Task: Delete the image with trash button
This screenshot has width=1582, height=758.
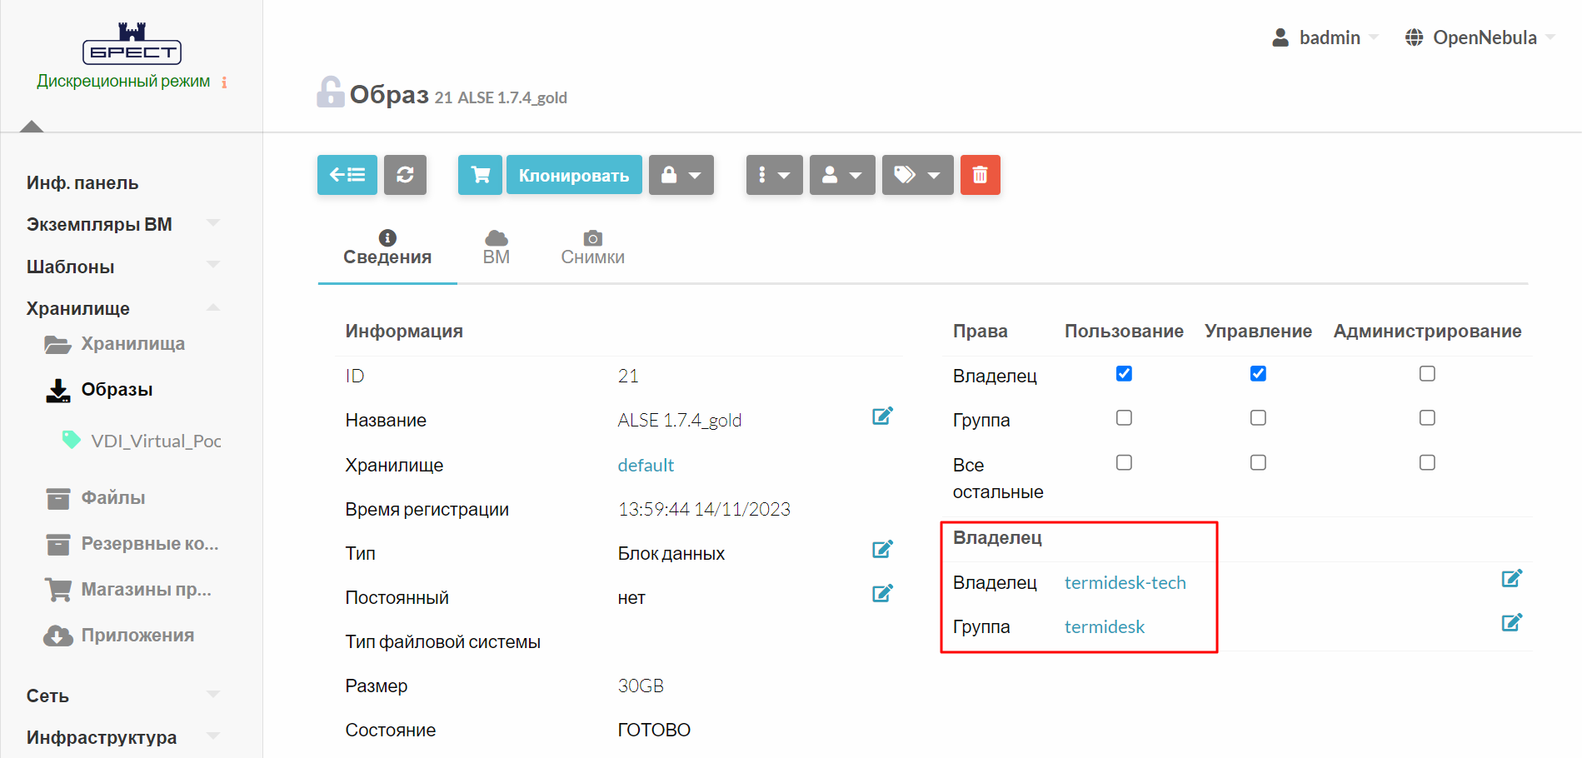Action: click(980, 175)
